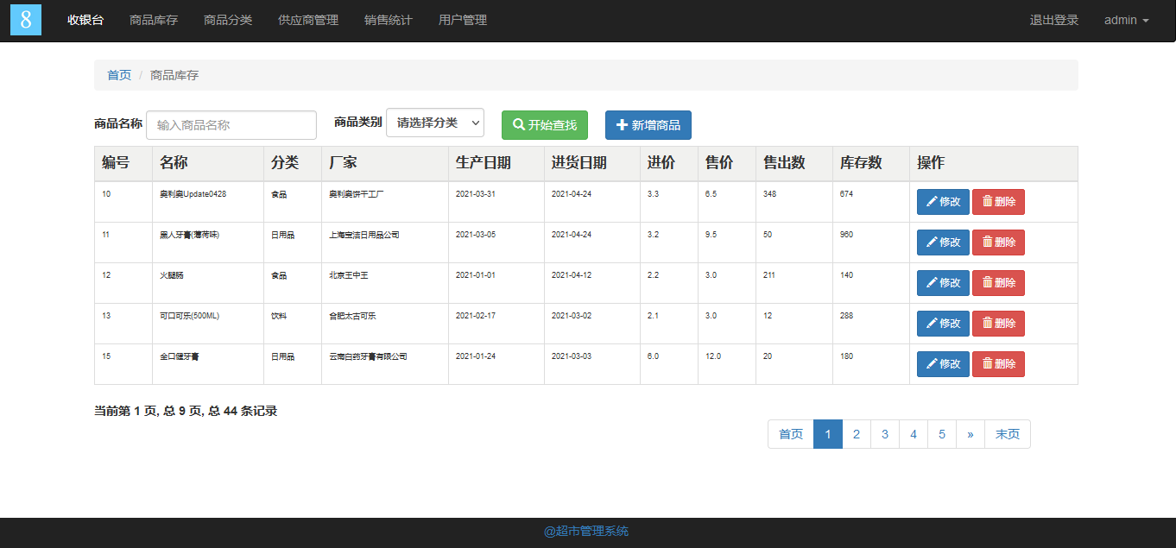
Task: Jump to 末页 last page
Action: click(1008, 434)
